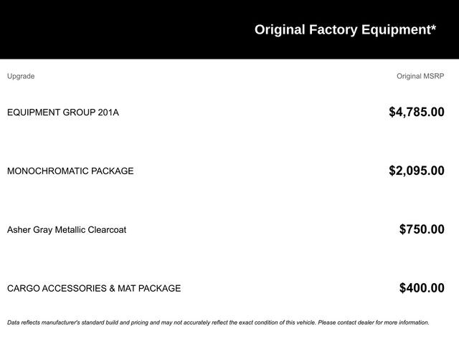This screenshot has height=344, width=459.
Task: Click the Original MSRP column header
Action: click(x=420, y=76)
